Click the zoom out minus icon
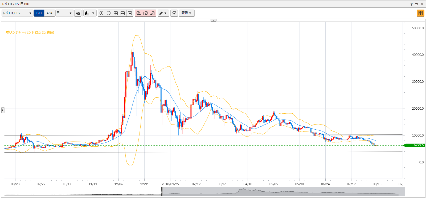The image size is (426, 198). tap(109, 13)
